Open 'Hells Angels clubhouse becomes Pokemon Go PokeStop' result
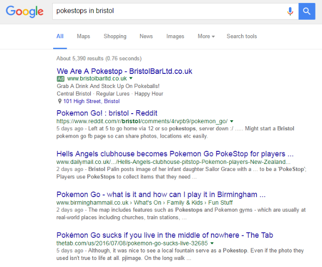 (x=175, y=154)
